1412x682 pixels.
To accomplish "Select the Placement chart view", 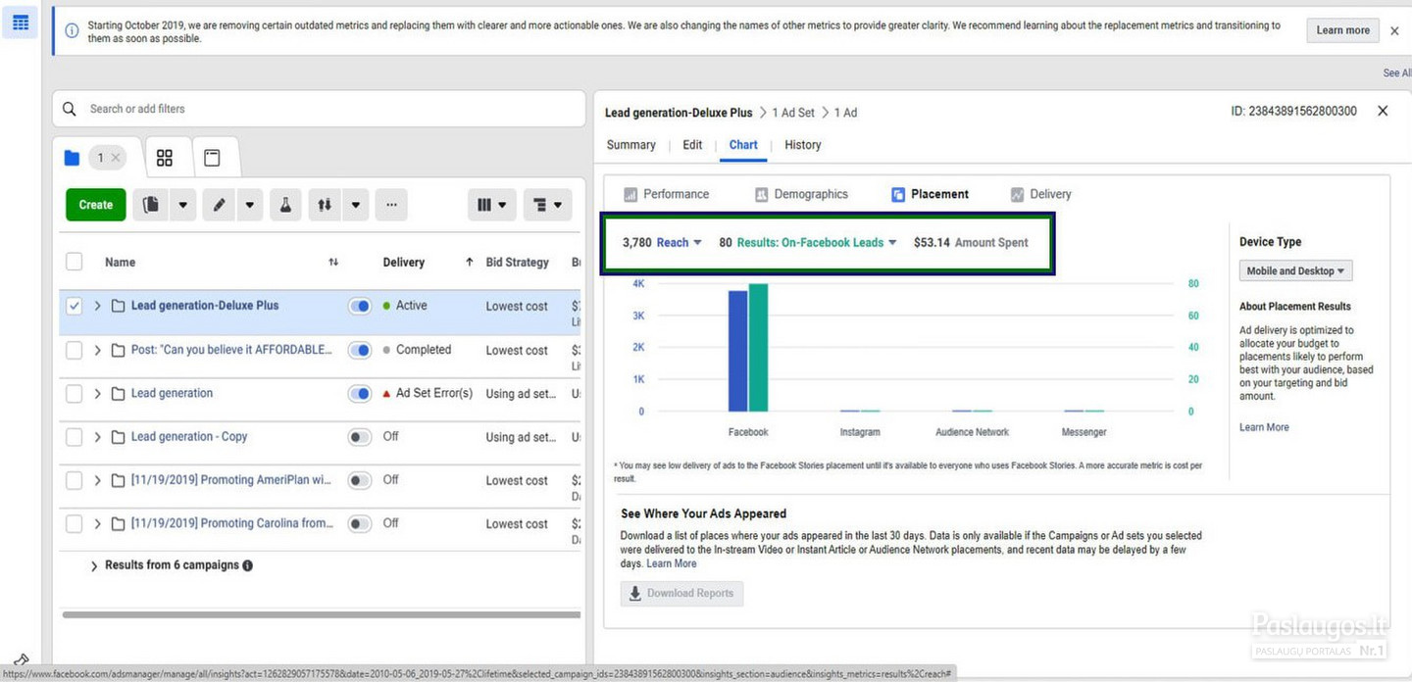I will coord(930,194).
